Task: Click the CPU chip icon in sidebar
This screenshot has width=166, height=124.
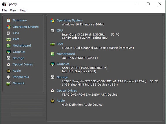Action: [9, 33]
